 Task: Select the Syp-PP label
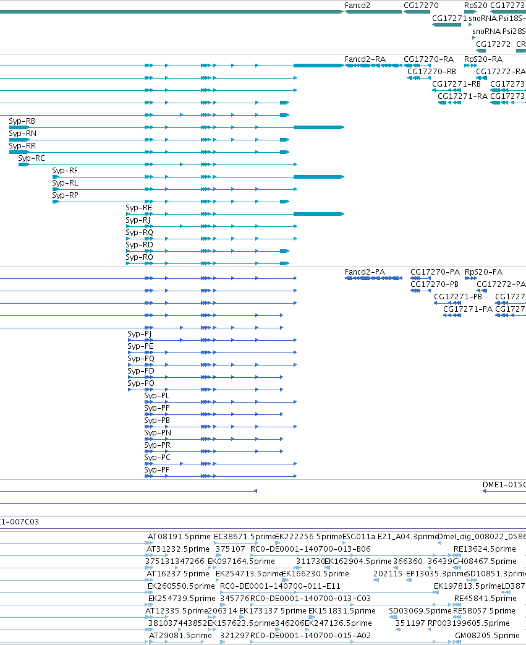click(x=157, y=408)
